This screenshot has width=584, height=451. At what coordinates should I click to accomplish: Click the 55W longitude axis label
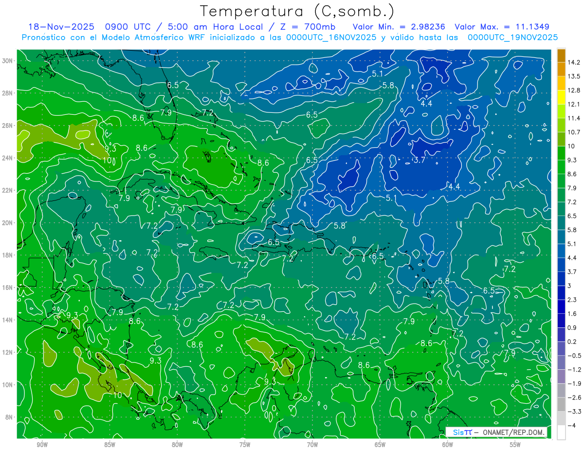coord(515,445)
